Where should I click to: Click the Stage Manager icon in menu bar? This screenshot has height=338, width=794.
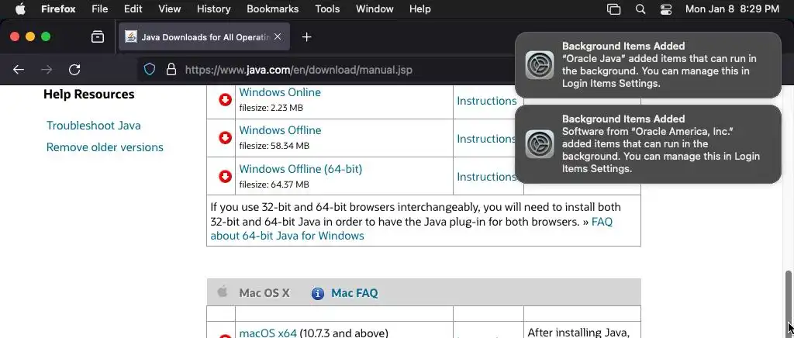(x=614, y=9)
